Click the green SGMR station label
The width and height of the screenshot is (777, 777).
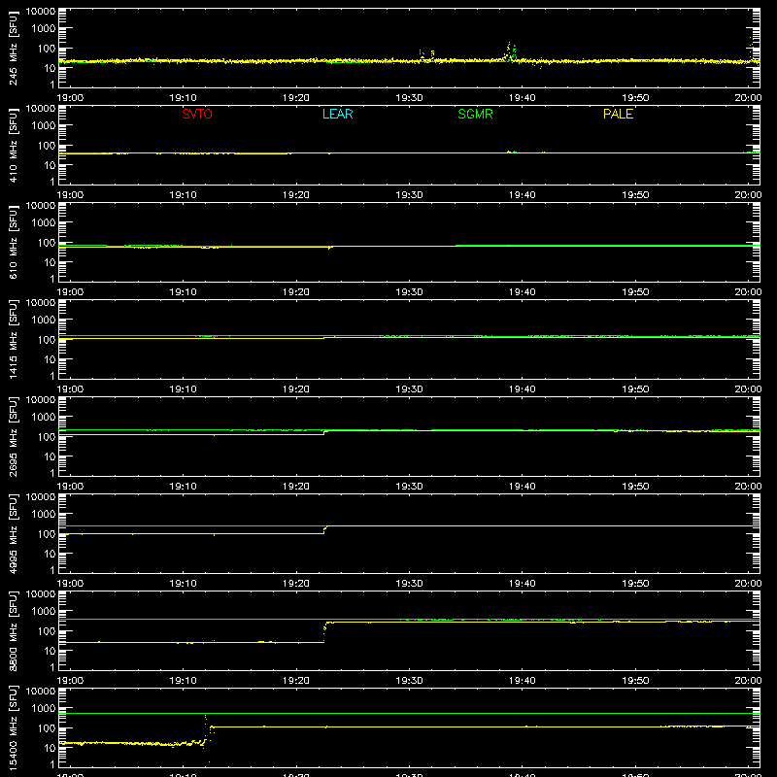pyautogui.click(x=475, y=114)
